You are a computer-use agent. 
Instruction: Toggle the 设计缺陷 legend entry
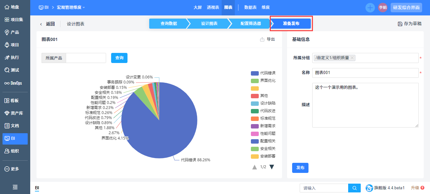click(x=263, y=103)
